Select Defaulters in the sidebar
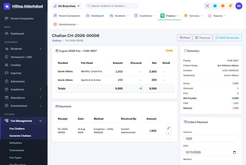The width and height of the screenshot is (246, 165). [x=16, y=143]
